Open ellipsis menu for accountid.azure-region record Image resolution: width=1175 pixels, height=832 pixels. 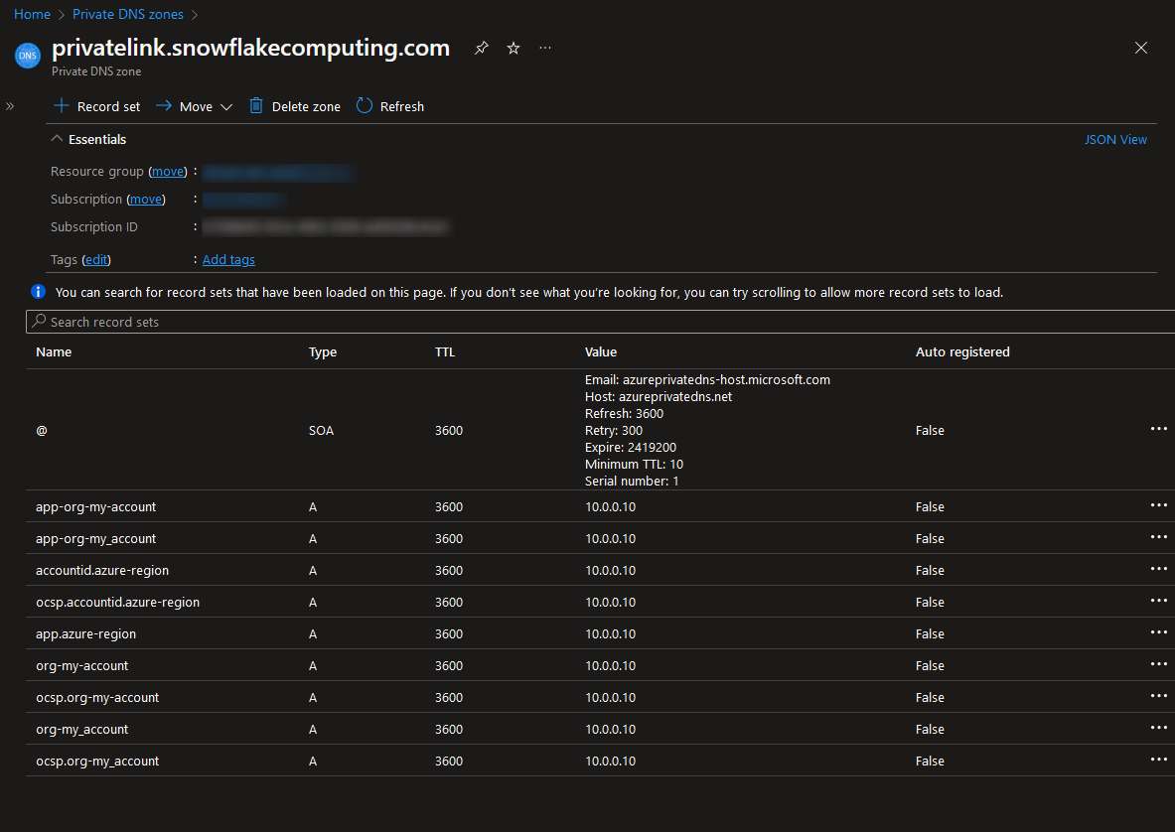pyautogui.click(x=1158, y=569)
